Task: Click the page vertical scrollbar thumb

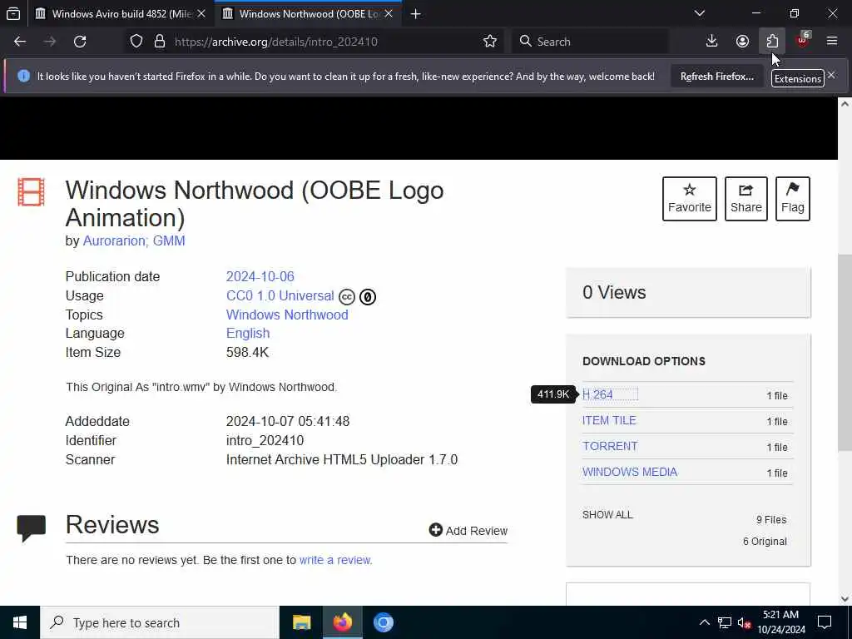Action: (x=845, y=352)
